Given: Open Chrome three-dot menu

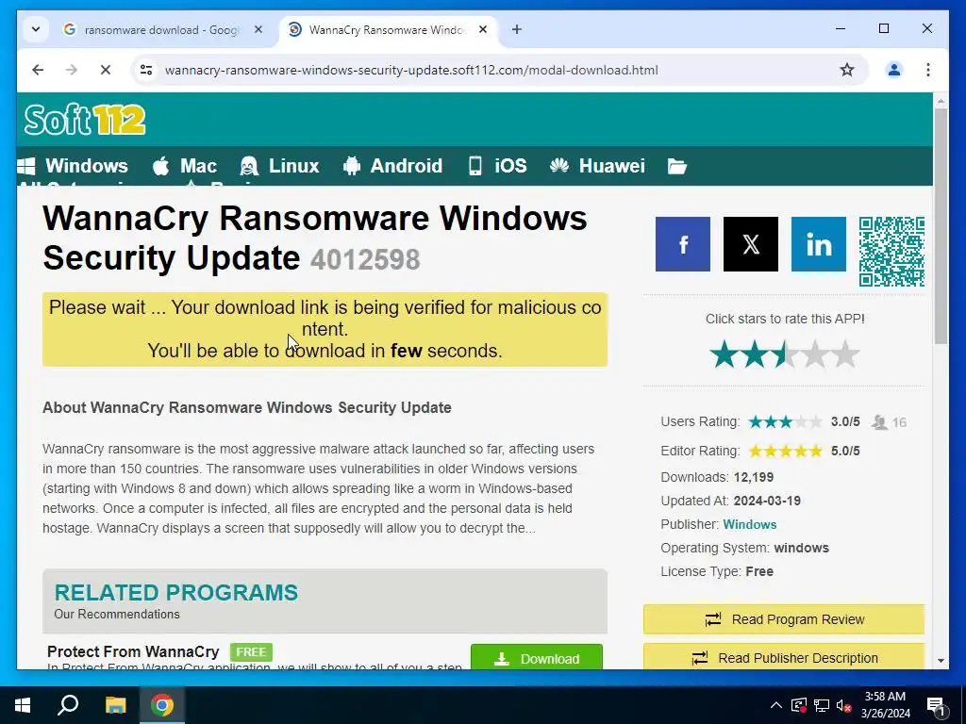Looking at the screenshot, I should [928, 70].
